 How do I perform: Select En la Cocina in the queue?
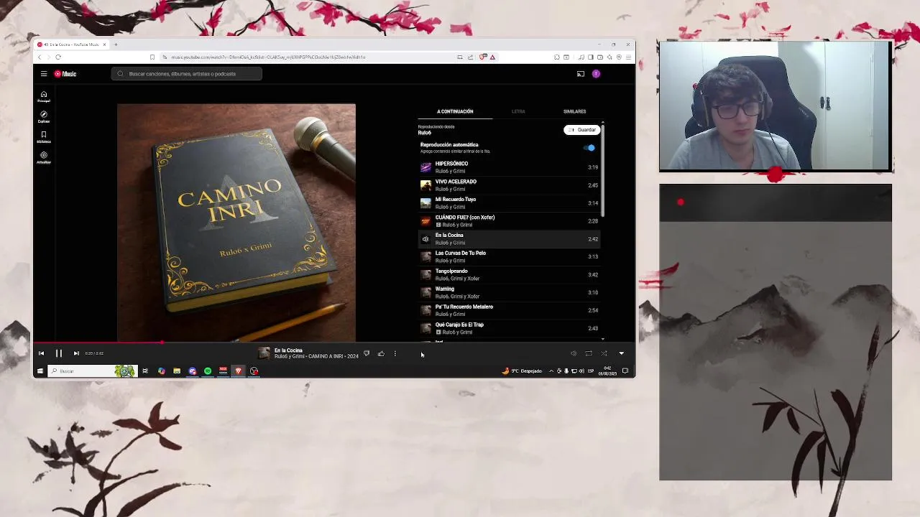click(x=510, y=239)
